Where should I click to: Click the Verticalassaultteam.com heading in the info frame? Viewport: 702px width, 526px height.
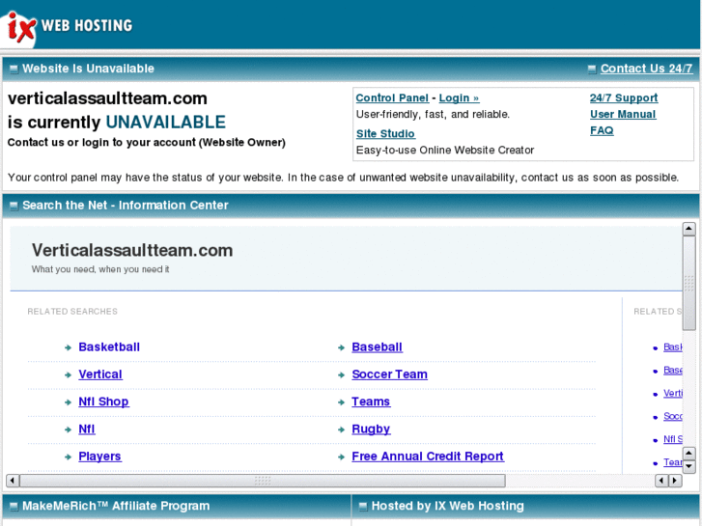(132, 250)
